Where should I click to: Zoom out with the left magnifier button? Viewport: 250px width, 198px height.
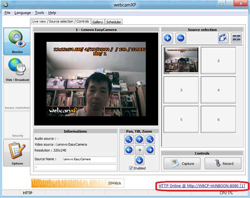click(x=129, y=139)
